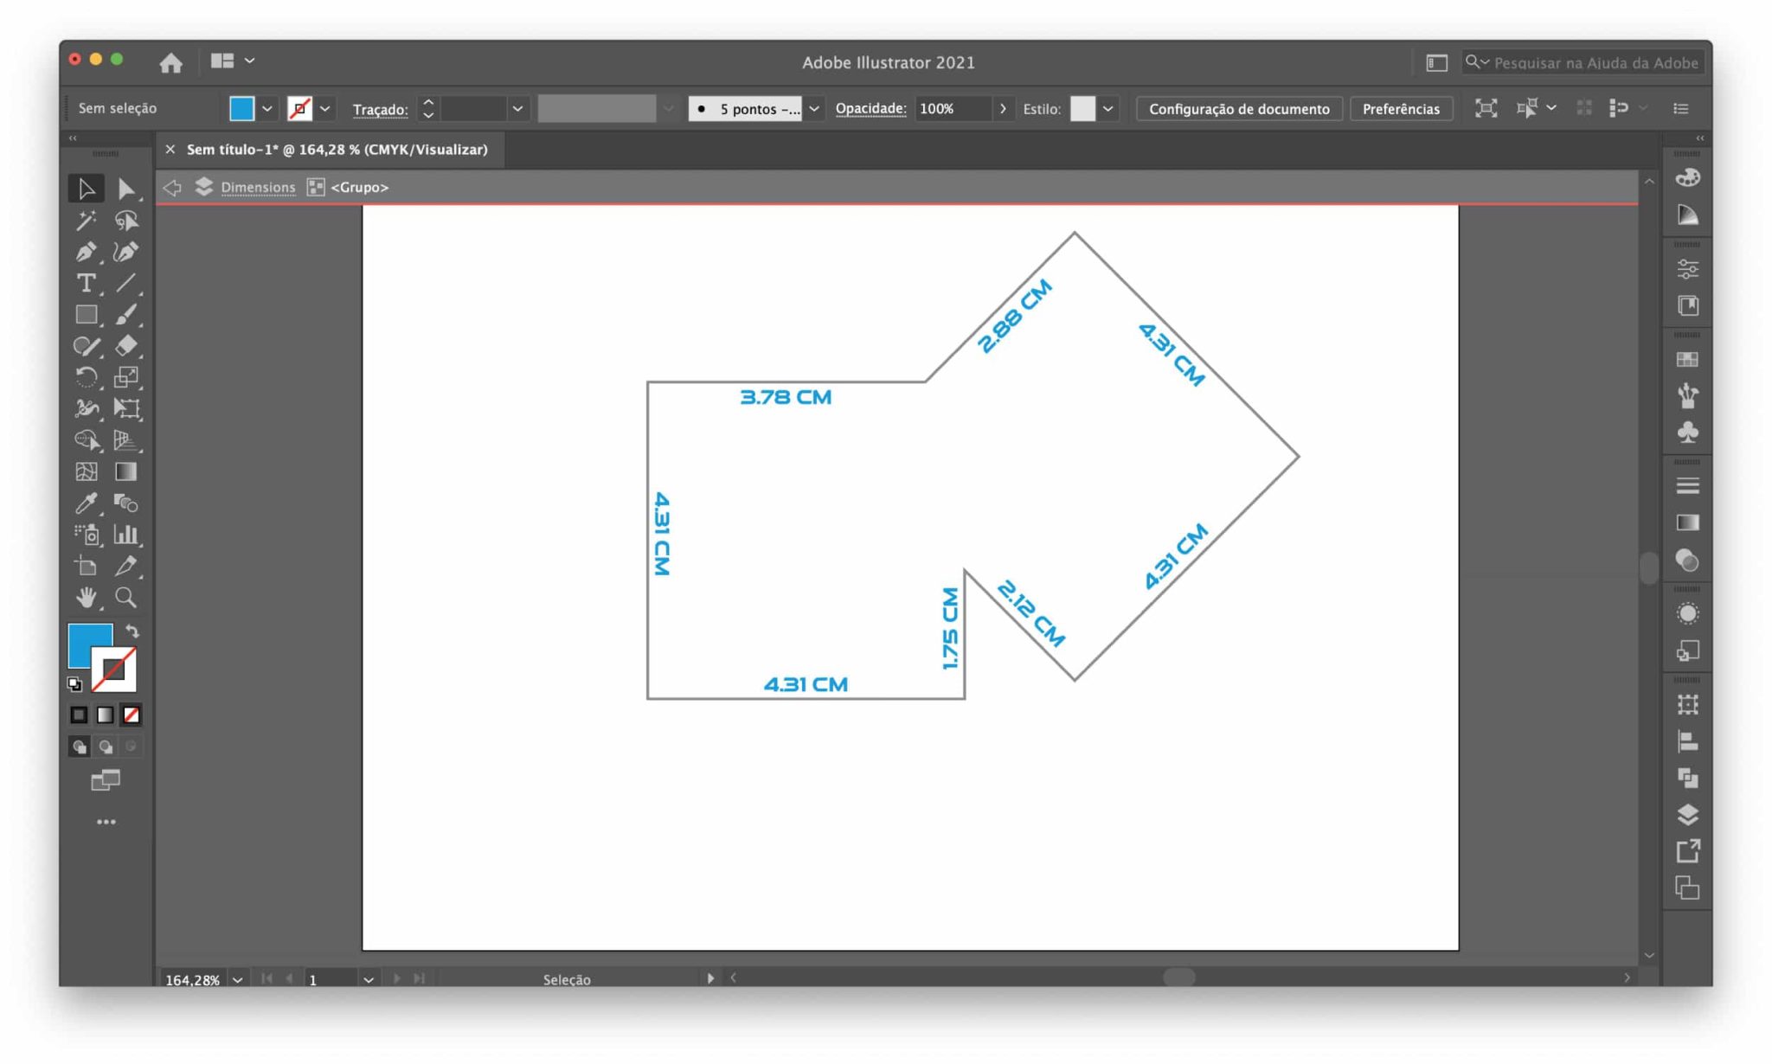Expand the Estilo style dropdown
Viewport: 1772px width, 1064px height.
tap(1108, 108)
